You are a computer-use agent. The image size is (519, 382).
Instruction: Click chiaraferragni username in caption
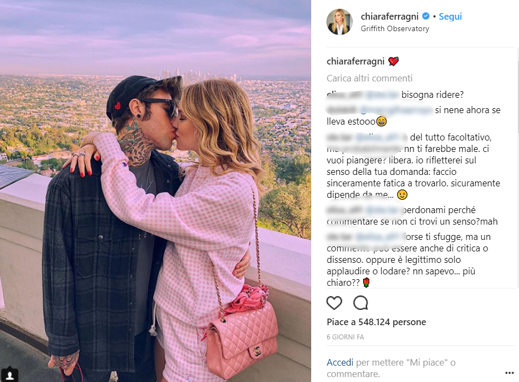click(355, 62)
